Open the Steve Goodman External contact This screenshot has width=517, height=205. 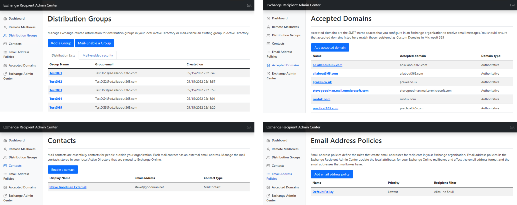[68, 187]
